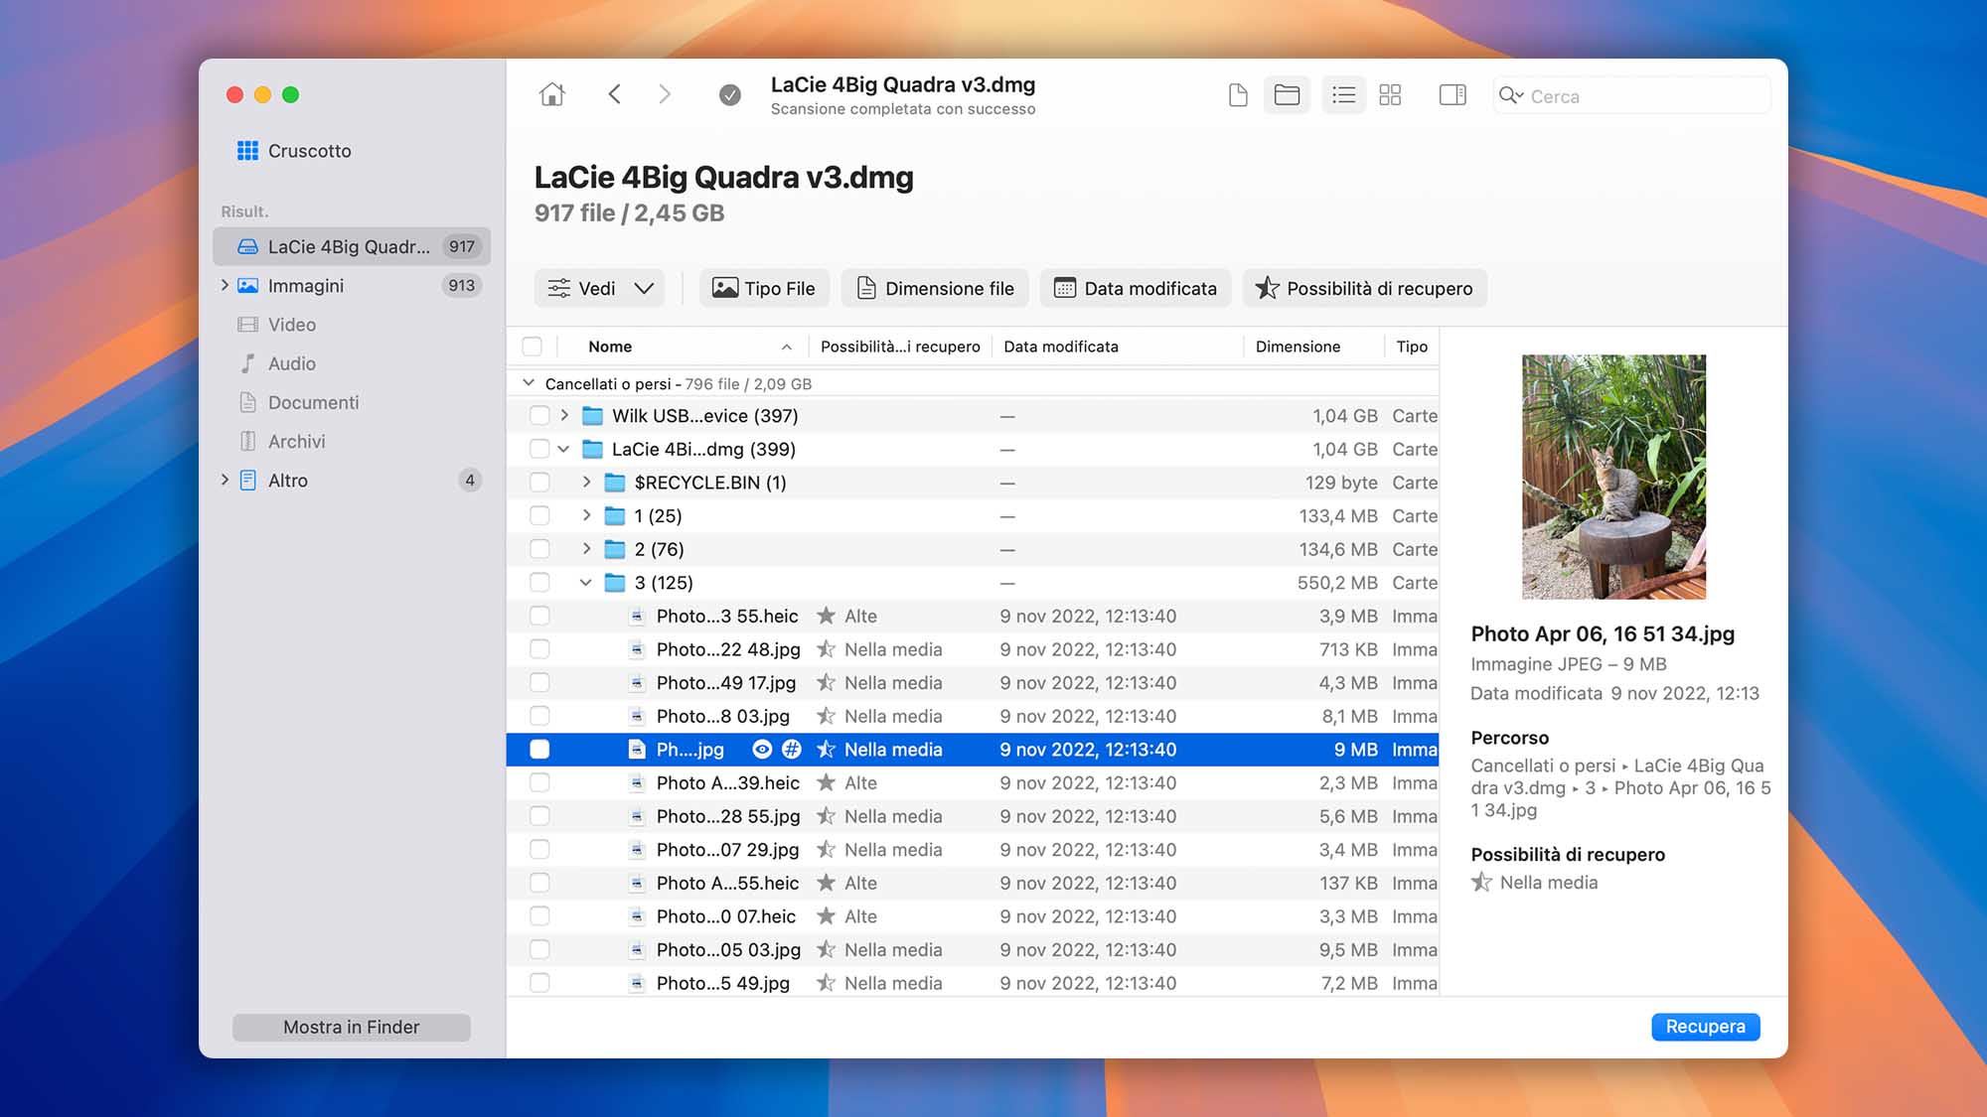
Task: Sort by Possibilità...i recupero column
Action: 900,347
